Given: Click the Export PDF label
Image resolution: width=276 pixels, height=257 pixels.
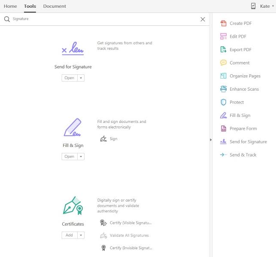Looking at the screenshot, I should tap(240, 50).
